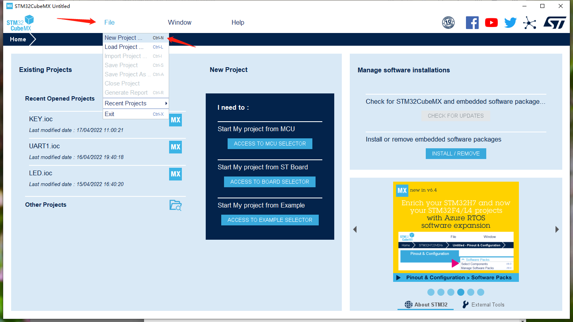Select the second banner carousel dot

(441, 292)
